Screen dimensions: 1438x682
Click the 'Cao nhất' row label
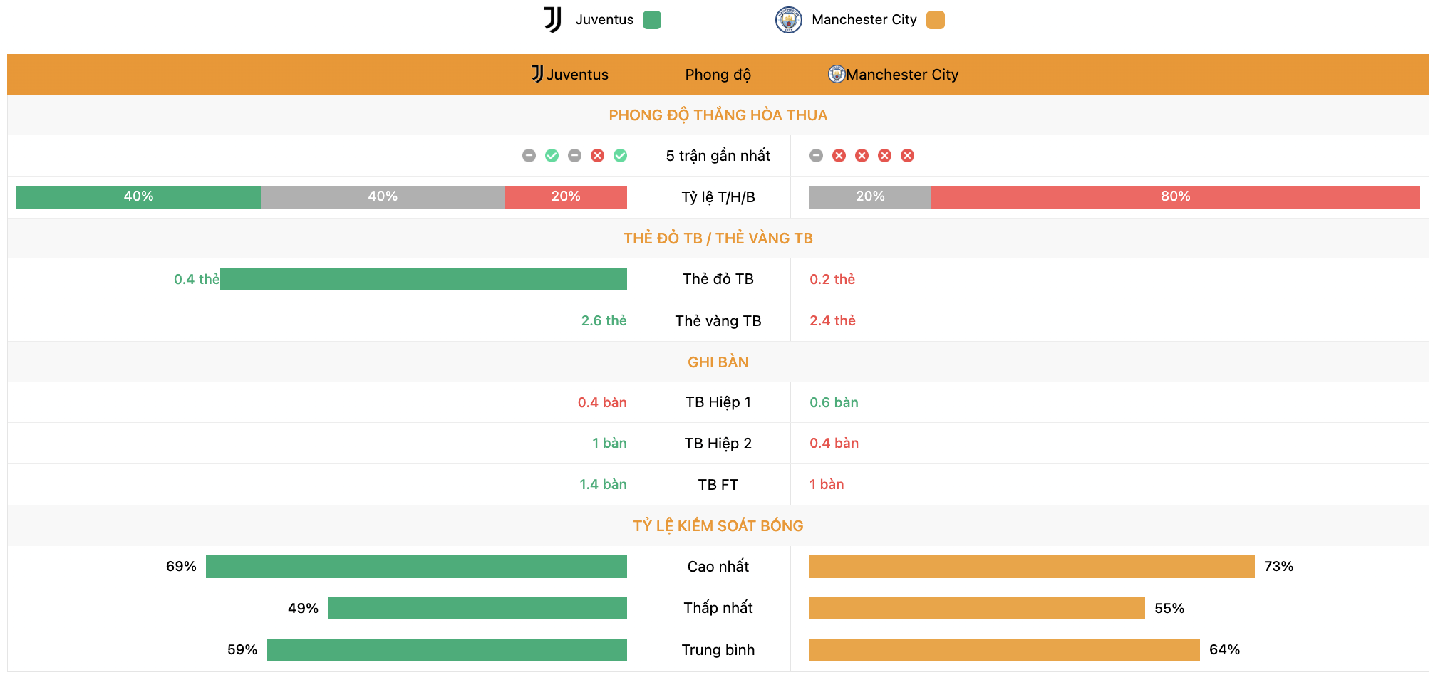(x=718, y=567)
